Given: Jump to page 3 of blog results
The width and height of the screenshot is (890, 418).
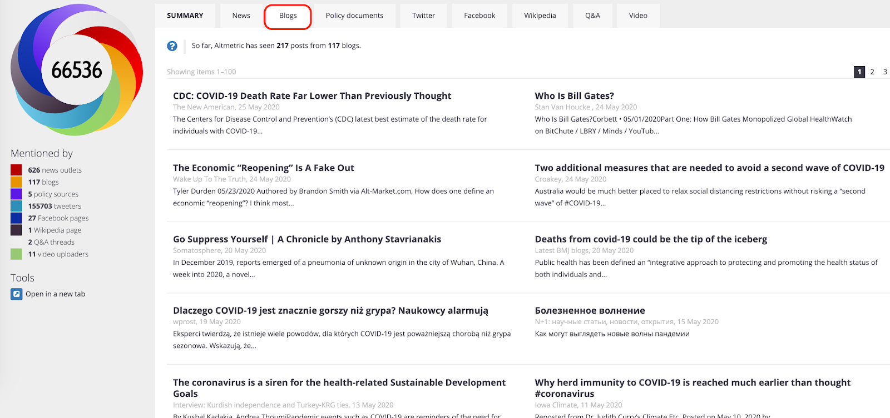Looking at the screenshot, I should 885,72.
